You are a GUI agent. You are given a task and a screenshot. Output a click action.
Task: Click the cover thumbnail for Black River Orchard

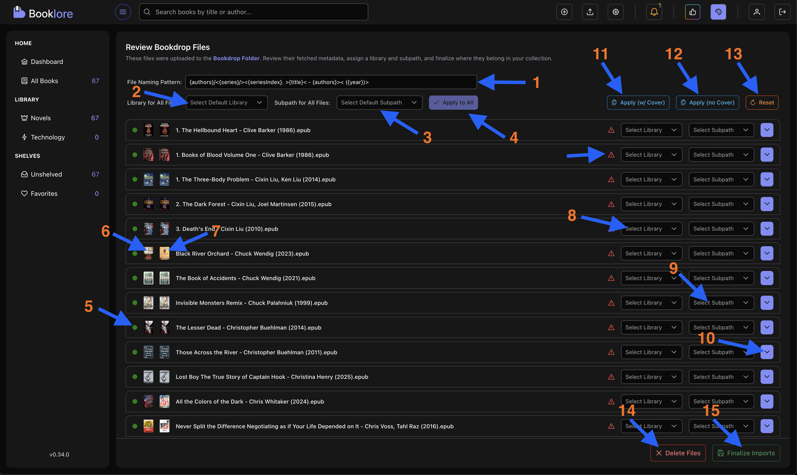[x=149, y=253]
